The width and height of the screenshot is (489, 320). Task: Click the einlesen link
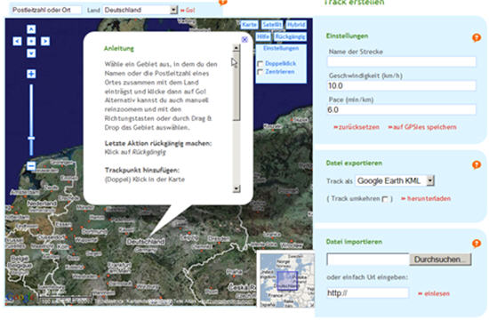coord(434,293)
